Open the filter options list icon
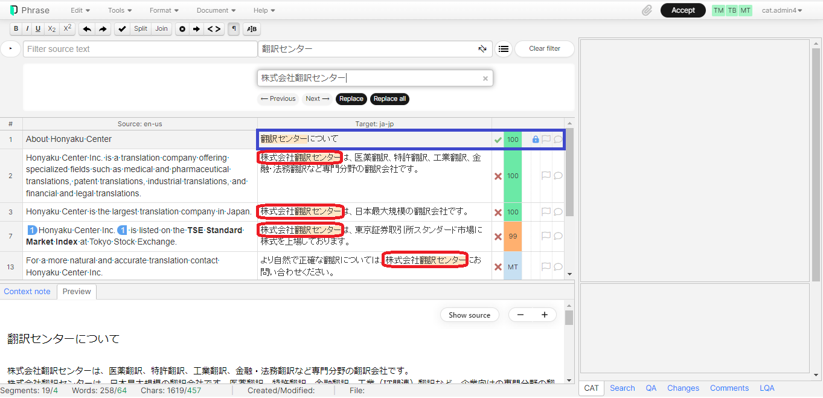 (x=504, y=49)
